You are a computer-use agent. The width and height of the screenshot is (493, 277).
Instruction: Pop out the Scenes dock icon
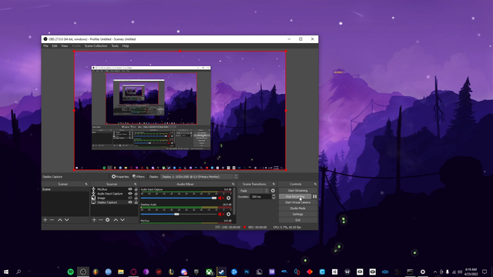pos(86,184)
